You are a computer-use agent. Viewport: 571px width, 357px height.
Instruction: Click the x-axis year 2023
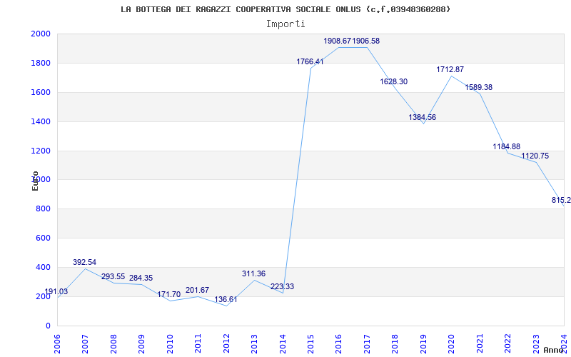click(536, 343)
